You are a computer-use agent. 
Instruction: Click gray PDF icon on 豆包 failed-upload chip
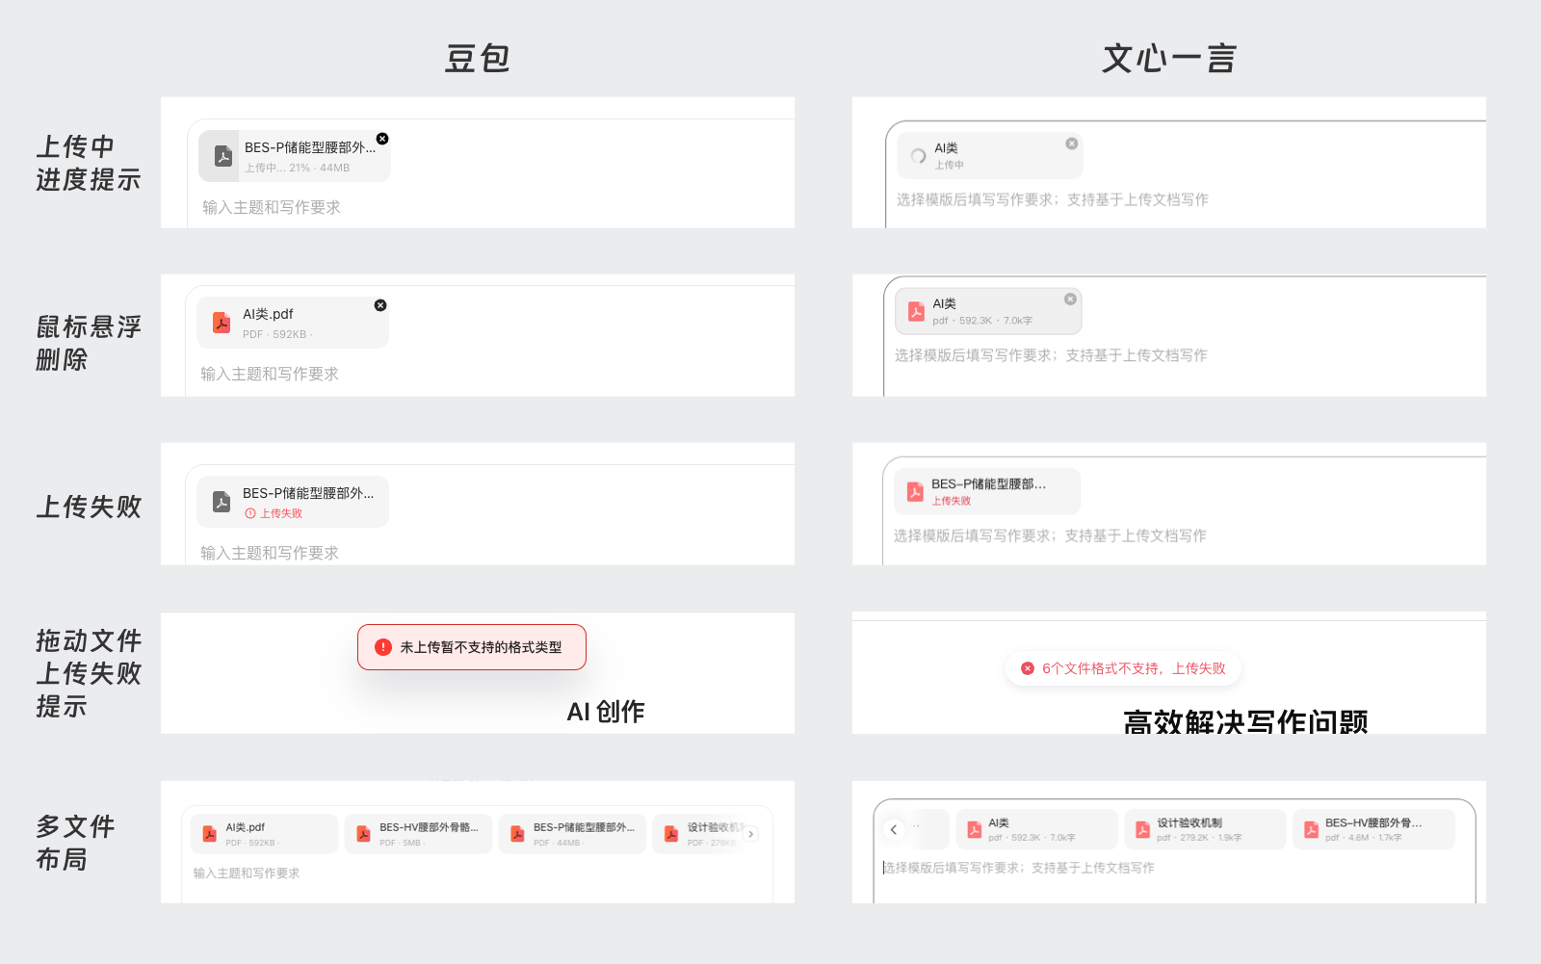point(222,502)
